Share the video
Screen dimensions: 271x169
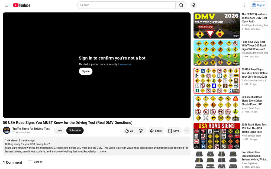point(156,131)
